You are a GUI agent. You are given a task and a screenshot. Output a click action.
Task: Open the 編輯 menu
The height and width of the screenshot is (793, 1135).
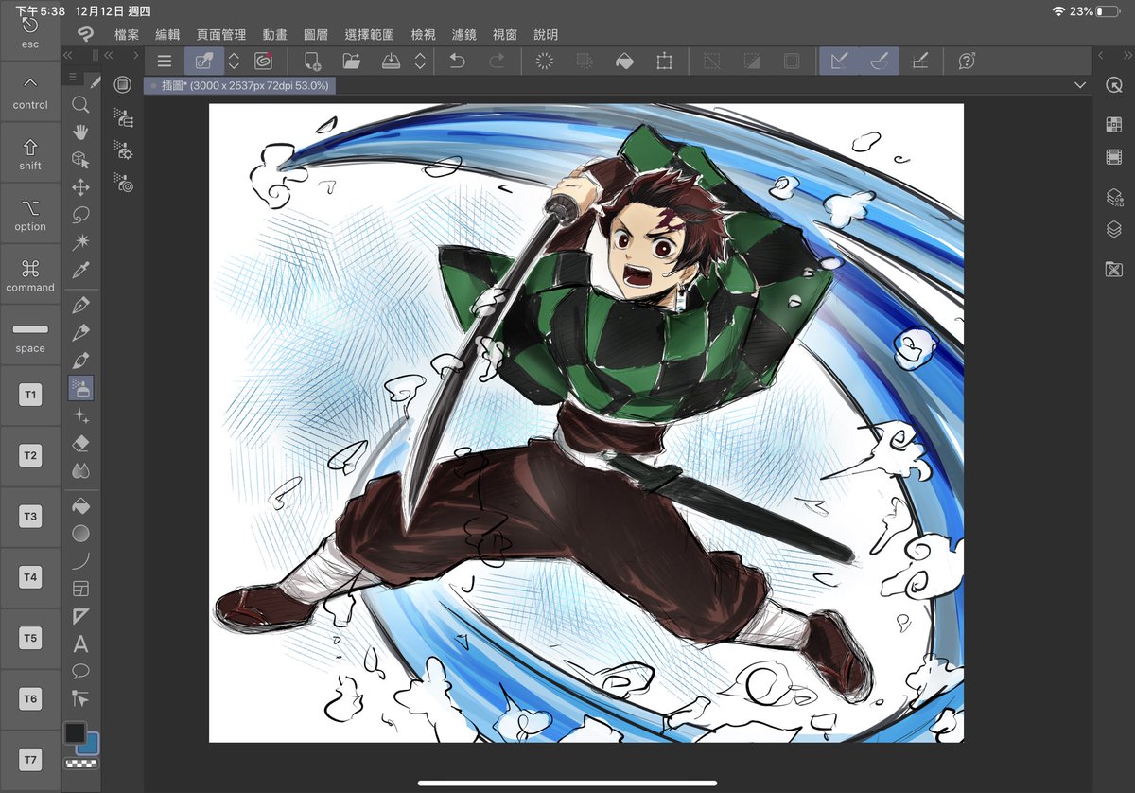pyautogui.click(x=167, y=34)
